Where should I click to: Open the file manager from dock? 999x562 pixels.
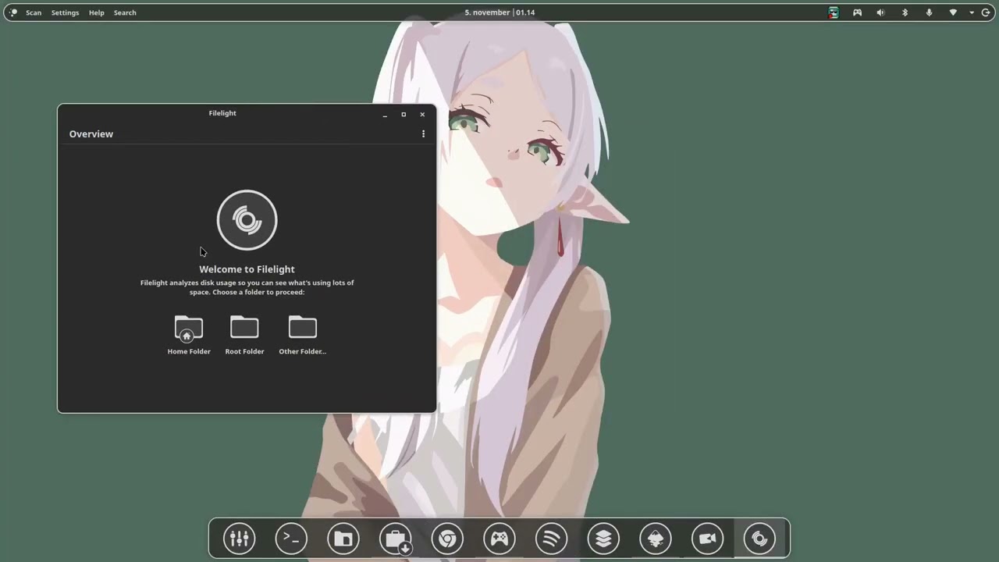pyautogui.click(x=343, y=539)
